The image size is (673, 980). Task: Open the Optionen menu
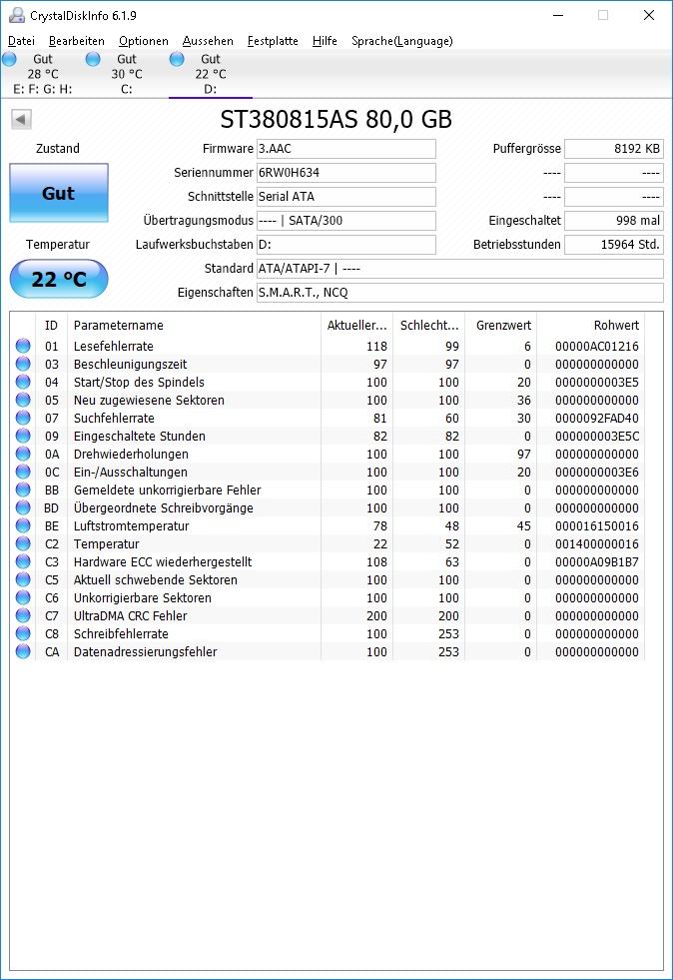click(x=144, y=41)
